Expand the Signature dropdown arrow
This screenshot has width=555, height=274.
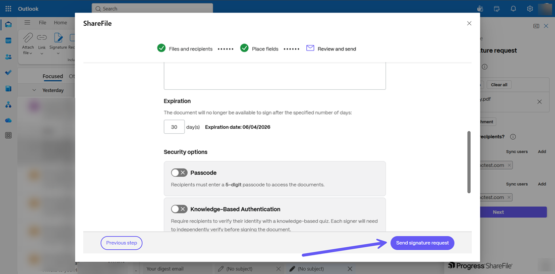[58, 54]
